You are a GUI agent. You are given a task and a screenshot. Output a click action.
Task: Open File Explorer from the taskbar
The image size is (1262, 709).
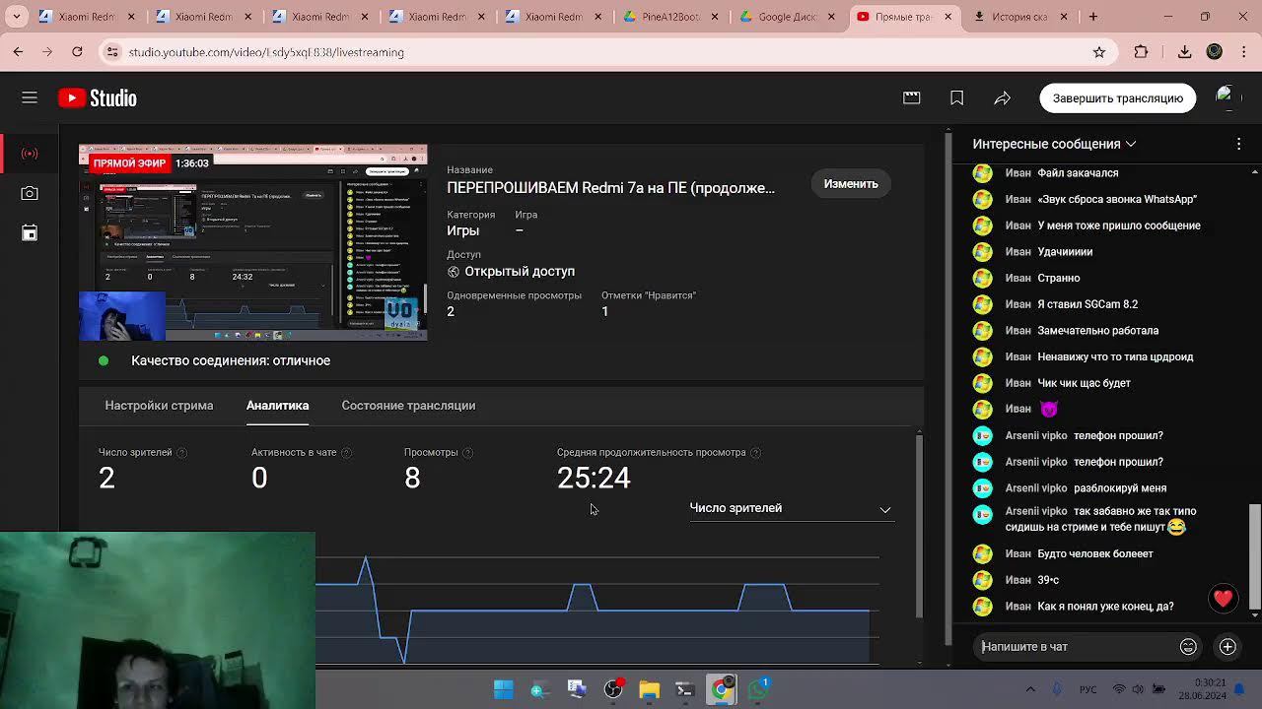coord(650,689)
